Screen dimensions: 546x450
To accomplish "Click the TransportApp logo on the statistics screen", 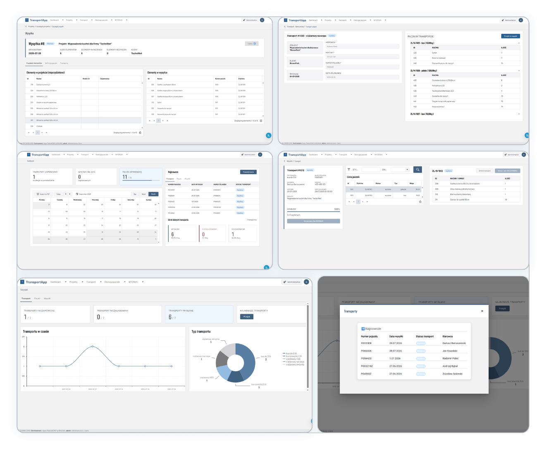I will (33, 282).
